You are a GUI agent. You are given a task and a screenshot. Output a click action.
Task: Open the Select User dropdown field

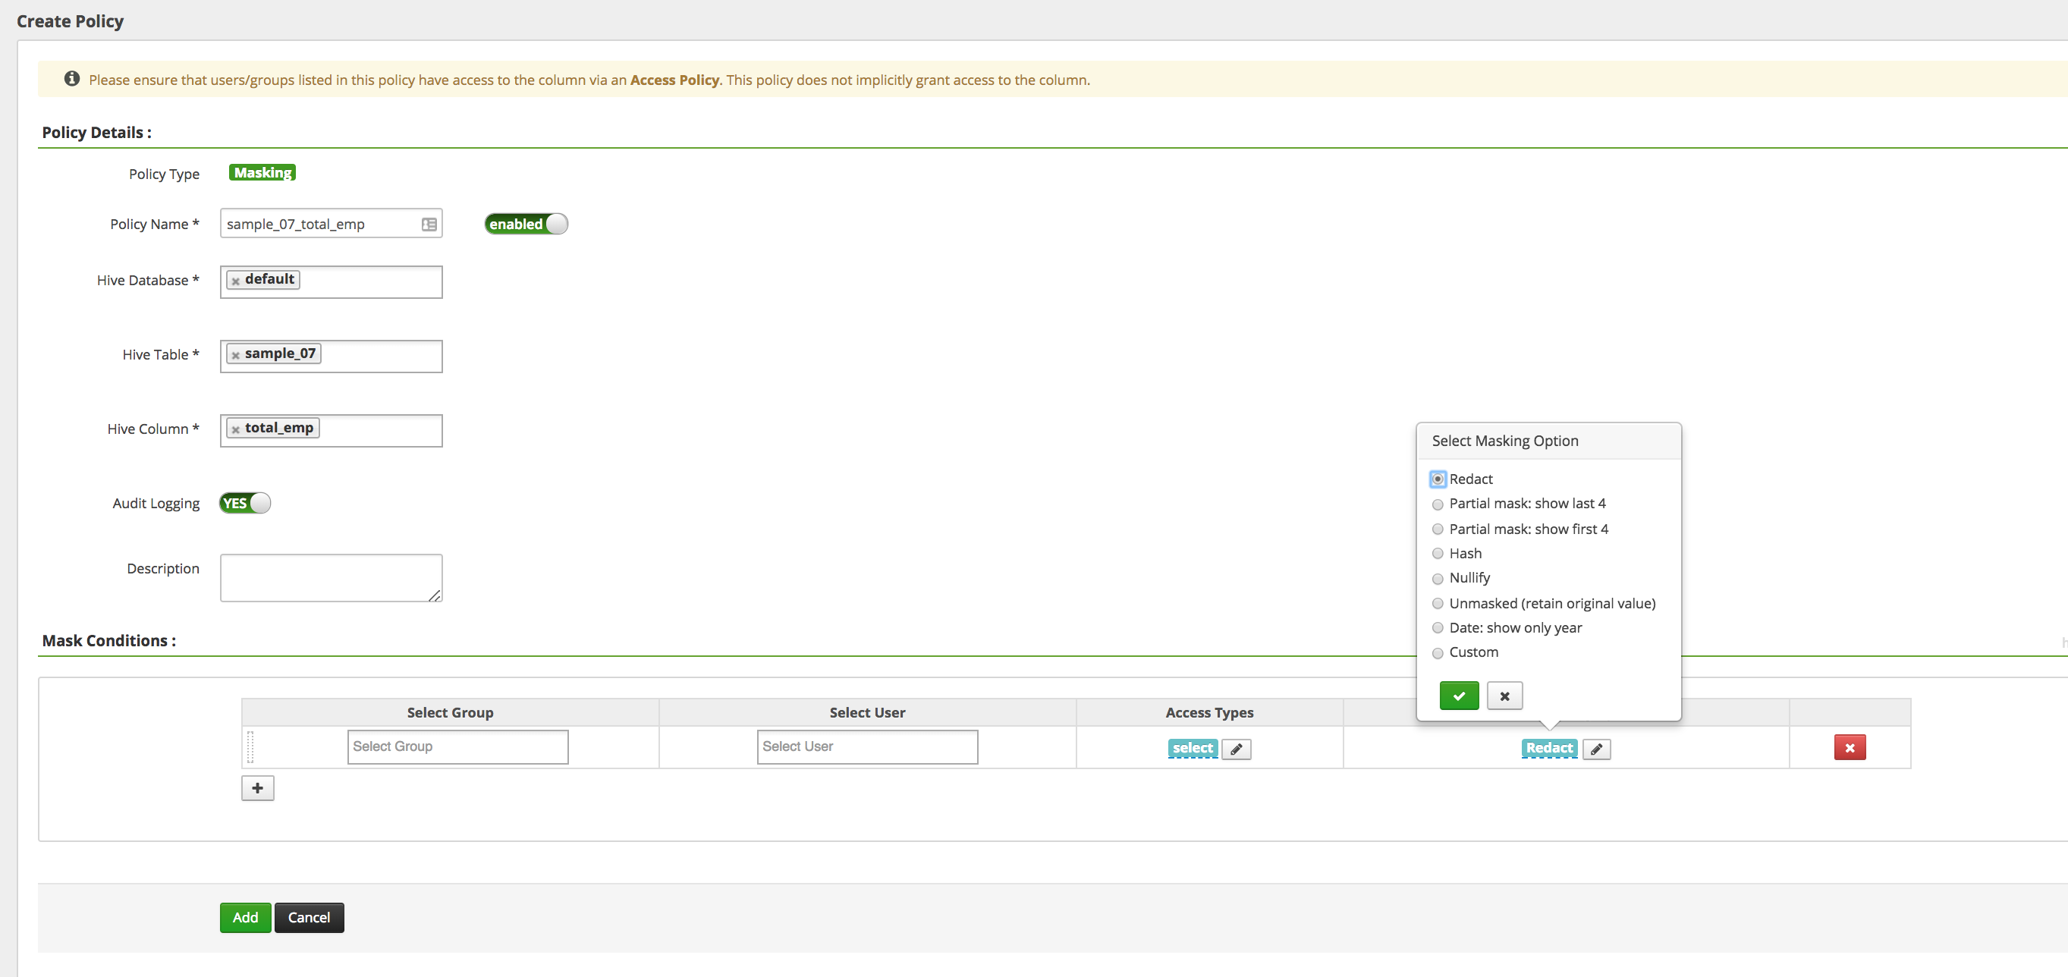pos(865,746)
